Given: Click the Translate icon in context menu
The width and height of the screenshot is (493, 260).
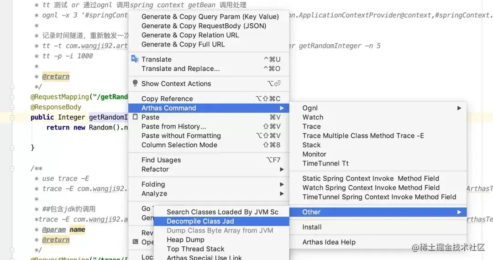Looking at the screenshot, I should point(135,59).
